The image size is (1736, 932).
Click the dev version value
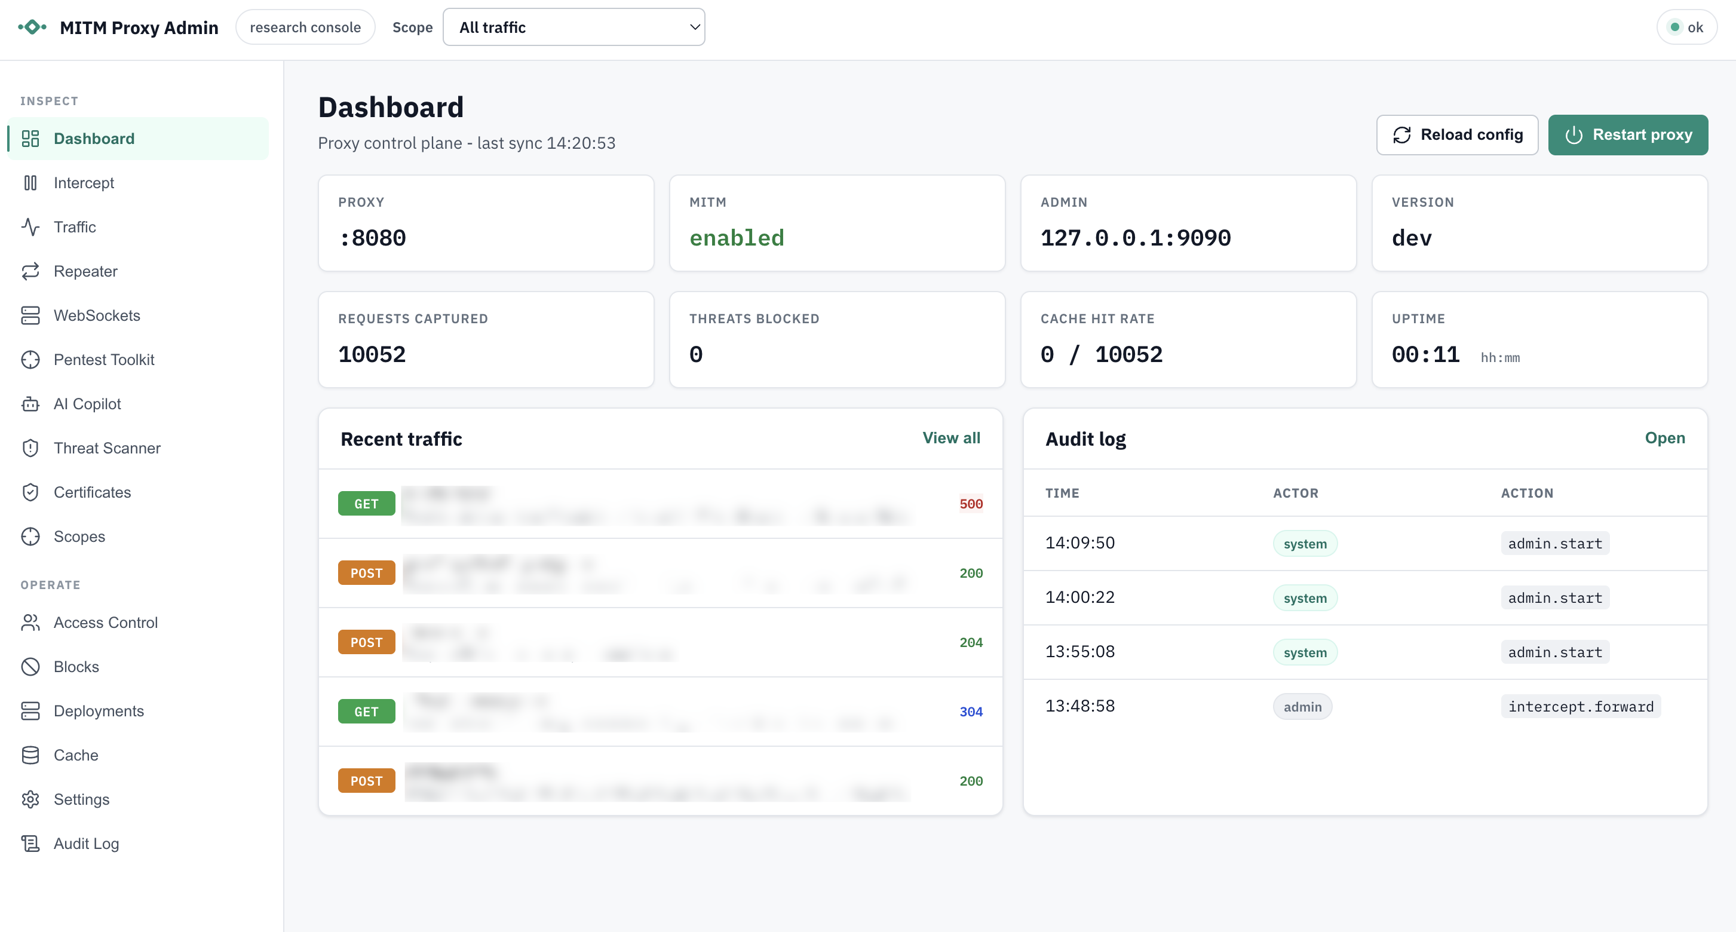(x=1412, y=238)
